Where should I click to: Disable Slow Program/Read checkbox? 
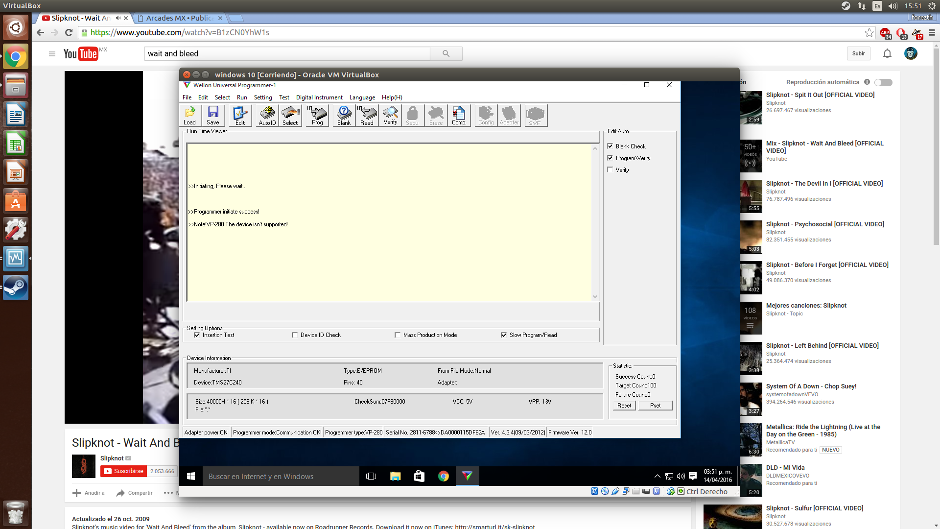[504, 335]
